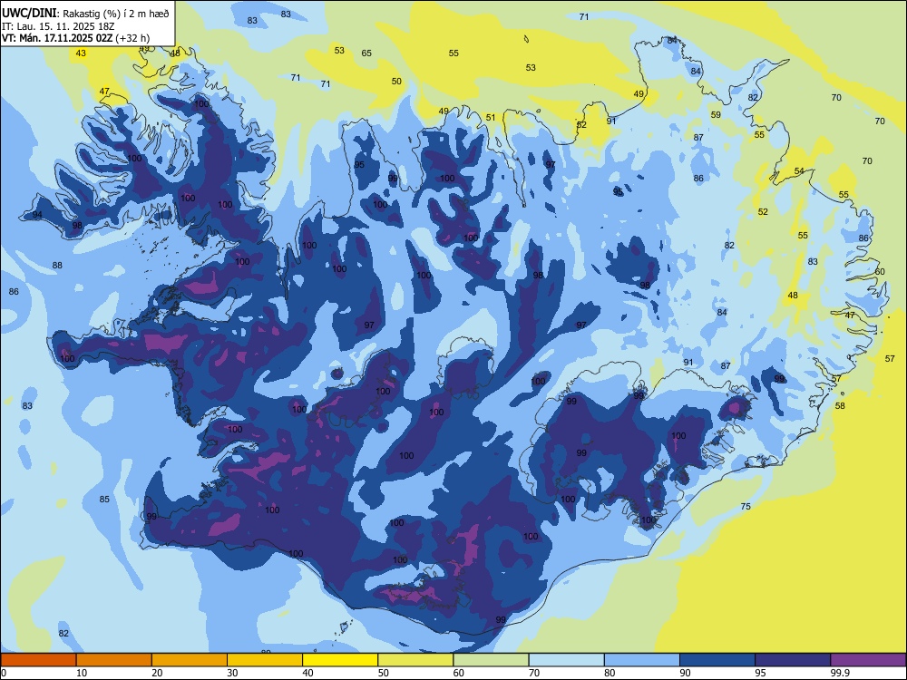Click the '59' humidity value on the map
The image size is (907, 680).
click(717, 114)
